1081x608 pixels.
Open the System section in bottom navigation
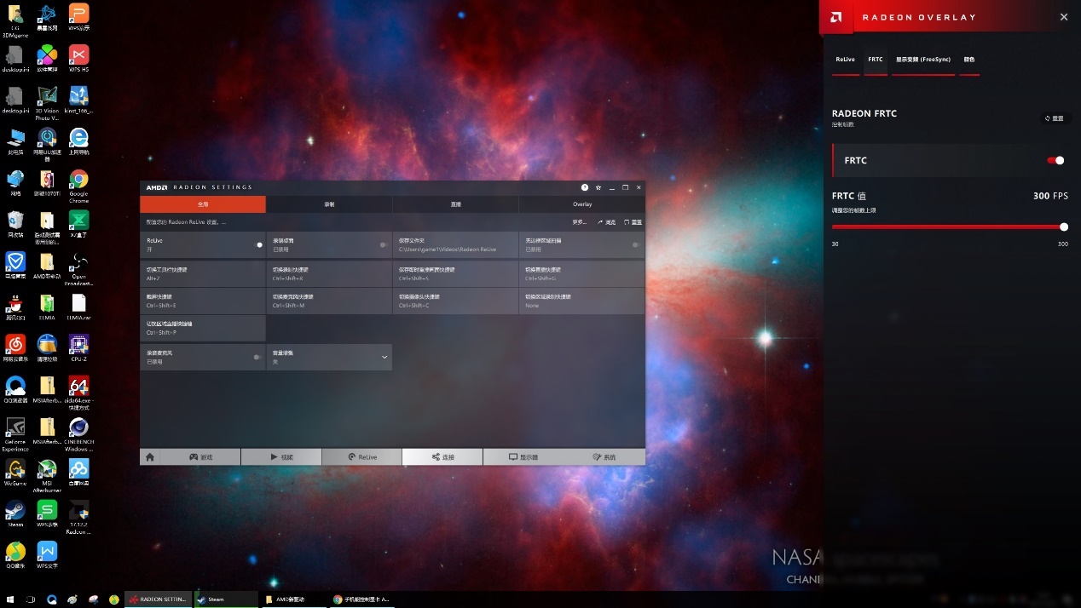pos(604,457)
